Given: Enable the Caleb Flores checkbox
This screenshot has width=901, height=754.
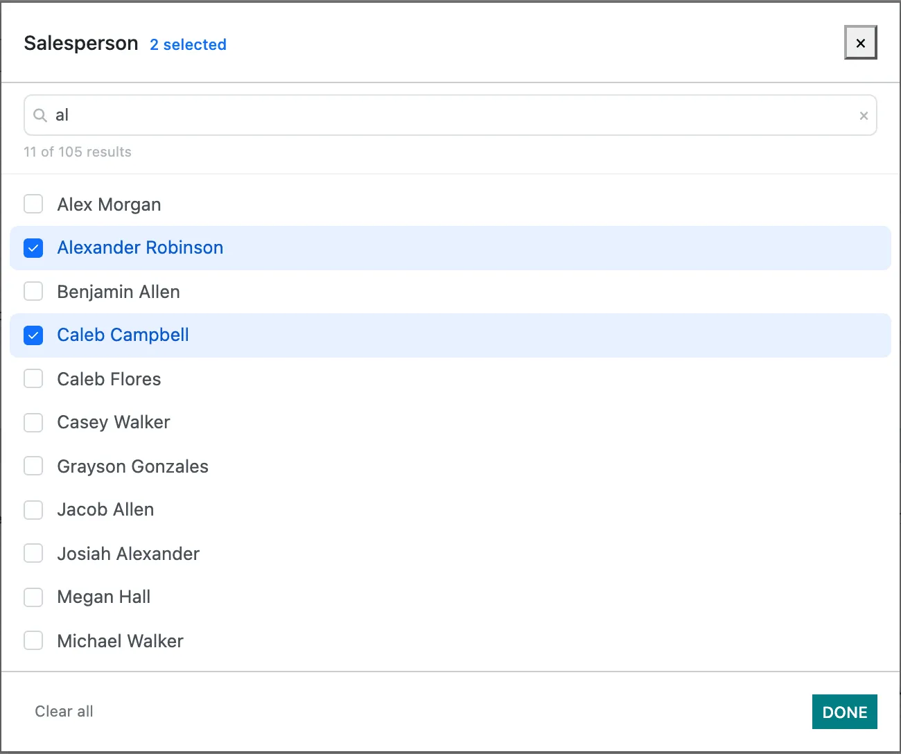Looking at the screenshot, I should (33, 378).
